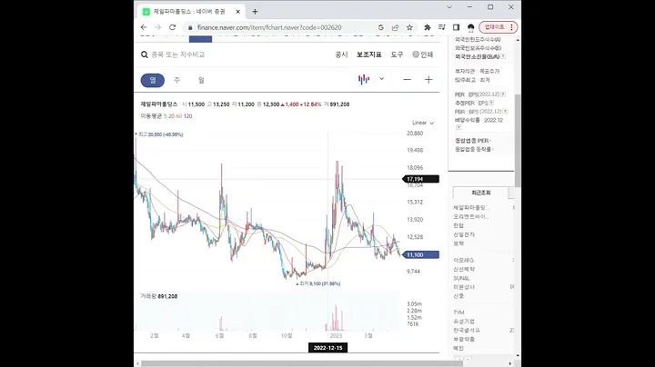
Task: Toggle the browser side panel icon
Action: (456, 27)
